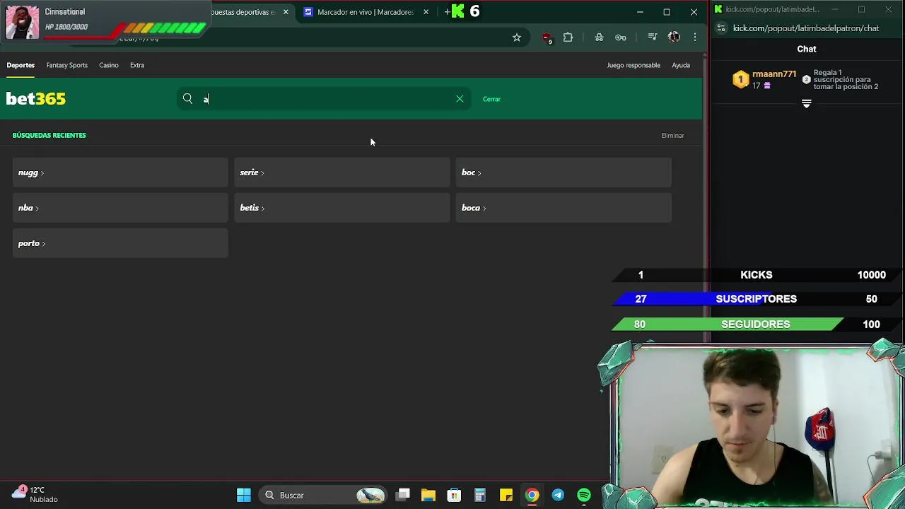The height and width of the screenshot is (509, 905).
Task: Clear the search box with the X icon
Action: 460,99
